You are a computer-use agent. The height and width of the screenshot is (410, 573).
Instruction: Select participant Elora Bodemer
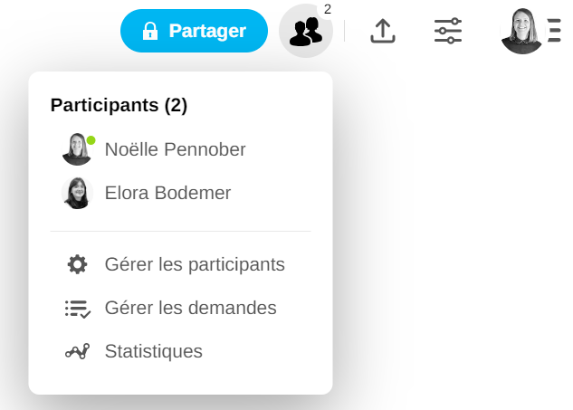click(x=167, y=193)
